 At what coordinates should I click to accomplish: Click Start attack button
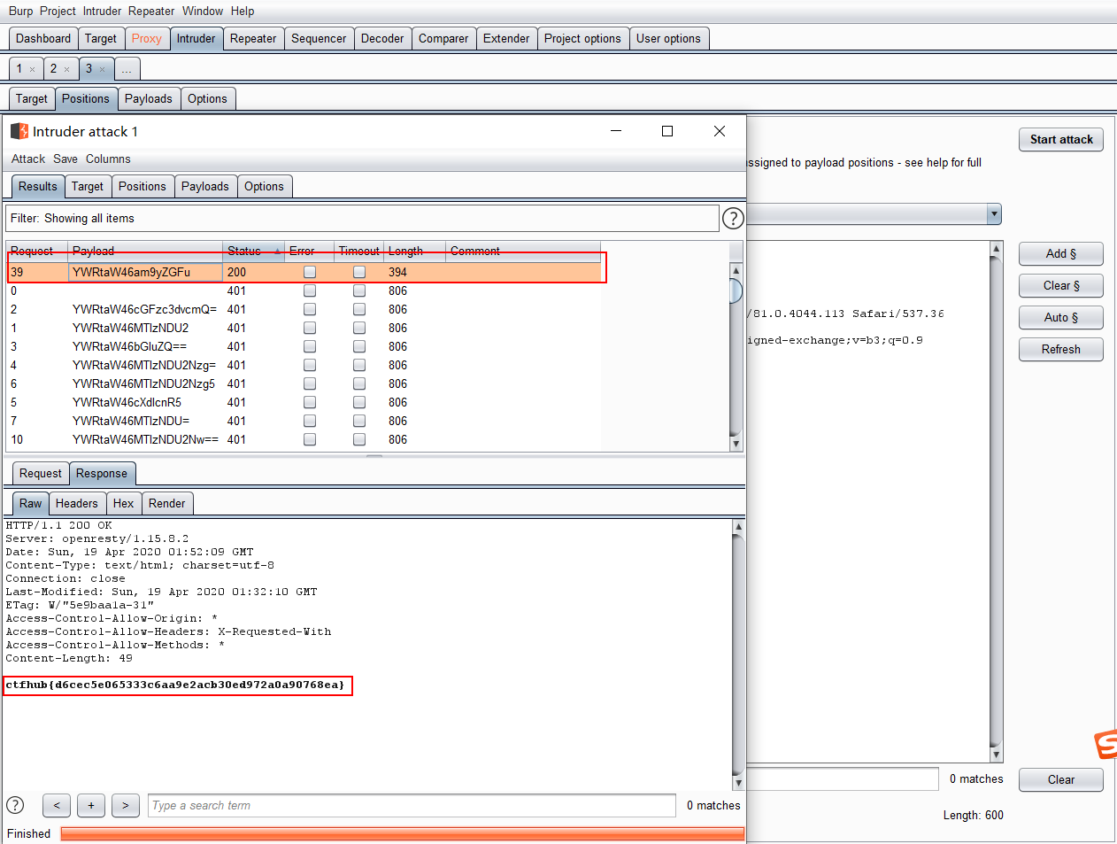point(1061,139)
